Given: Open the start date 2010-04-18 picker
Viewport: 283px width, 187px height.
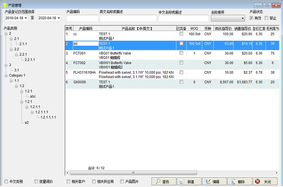Looking at the screenshot, I should pyautogui.click(x=26, y=18).
